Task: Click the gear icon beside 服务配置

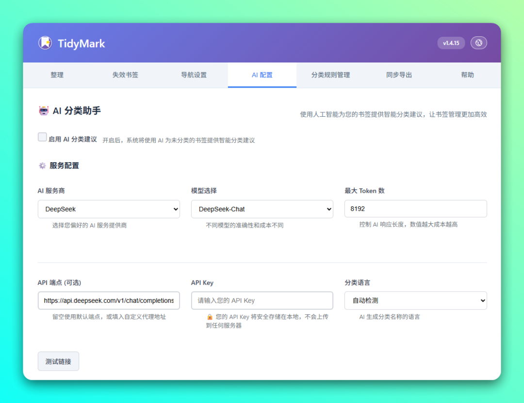Action: tap(42, 166)
